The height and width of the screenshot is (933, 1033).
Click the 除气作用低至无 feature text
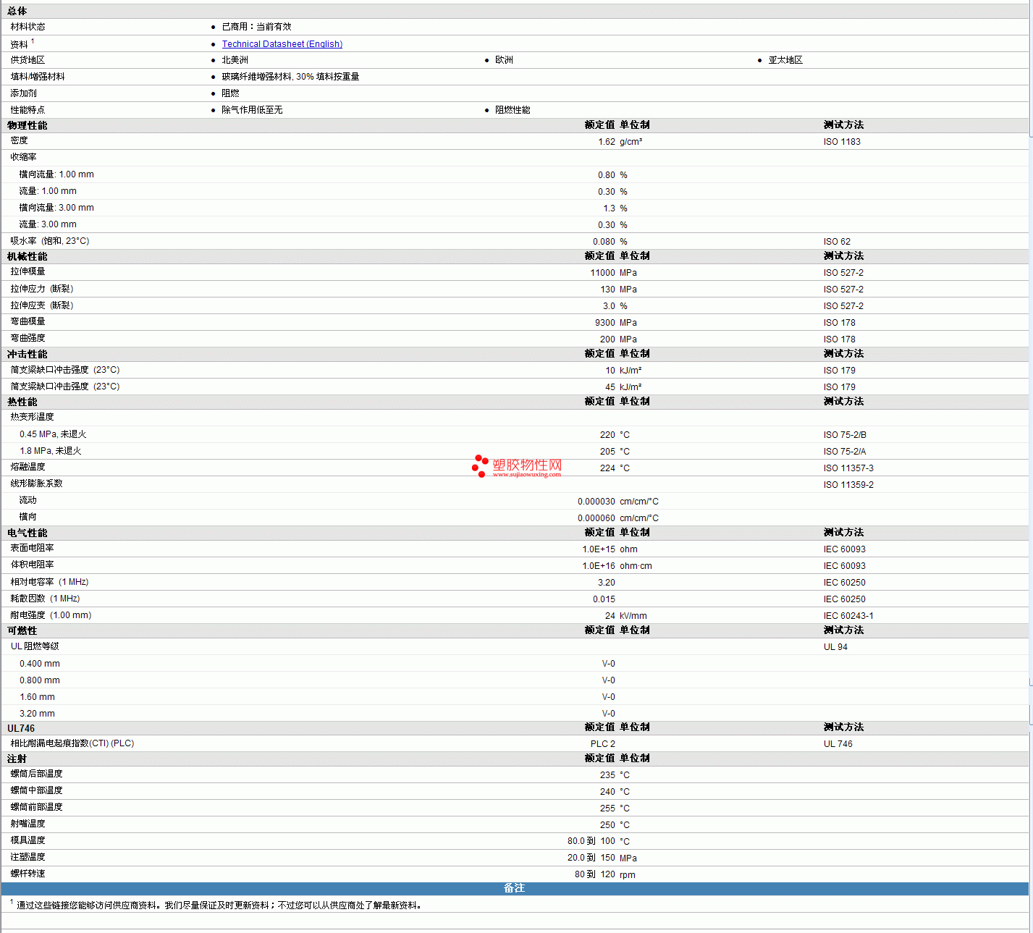(252, 110)
